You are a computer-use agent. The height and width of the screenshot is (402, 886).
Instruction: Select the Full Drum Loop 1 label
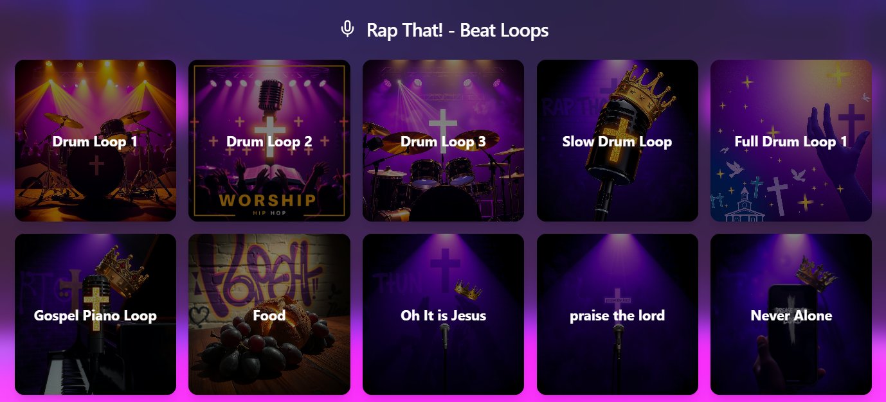[x=791, y=141]
